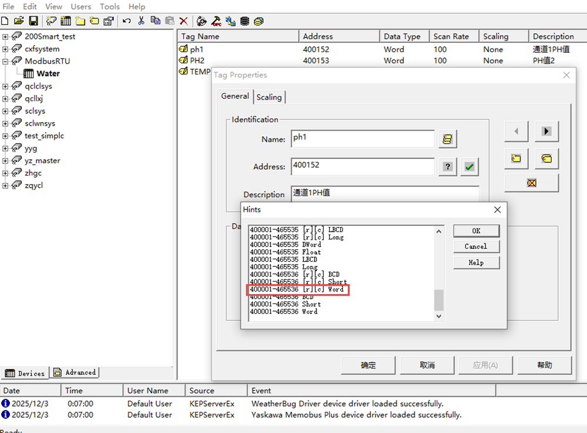Click the Hints list scrollbar down arrow
The width and height of the screenshot is (587, 433).
click(x=438, y=316)
